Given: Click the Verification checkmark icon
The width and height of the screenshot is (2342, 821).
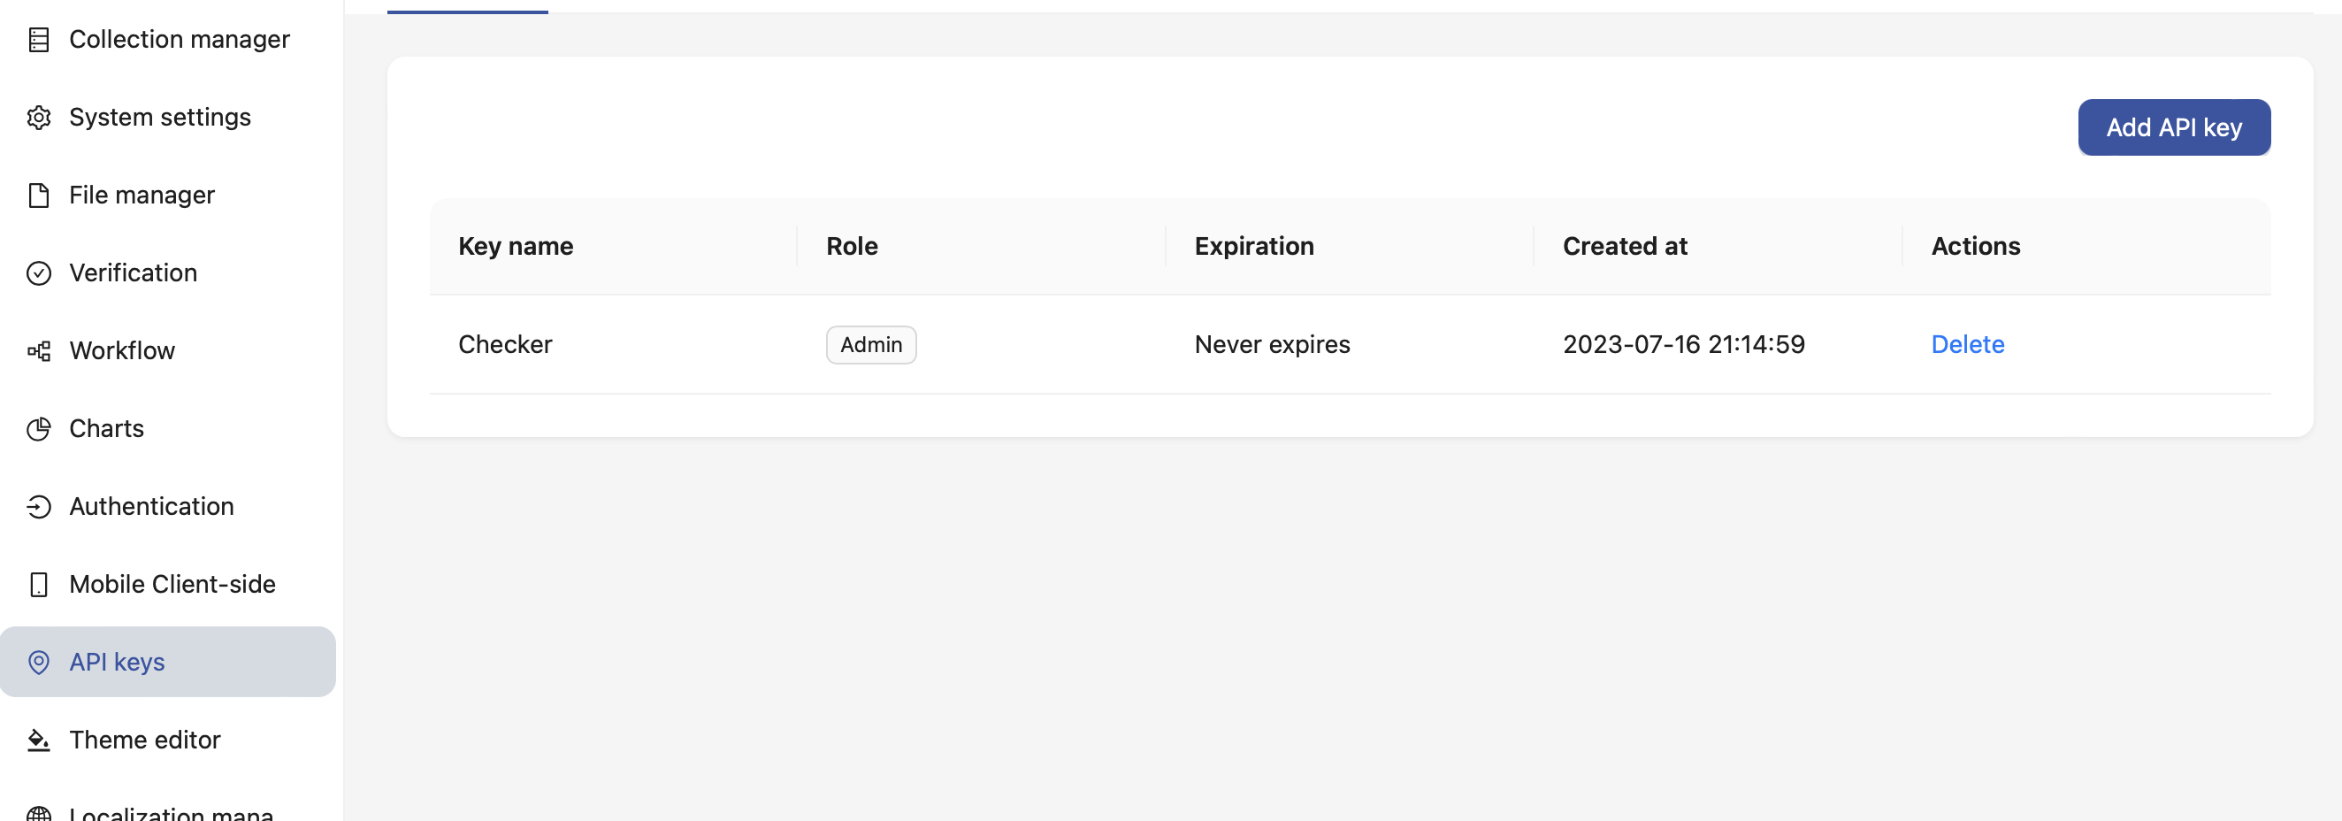Looking at the screenshot, I should tap(39, 272).
